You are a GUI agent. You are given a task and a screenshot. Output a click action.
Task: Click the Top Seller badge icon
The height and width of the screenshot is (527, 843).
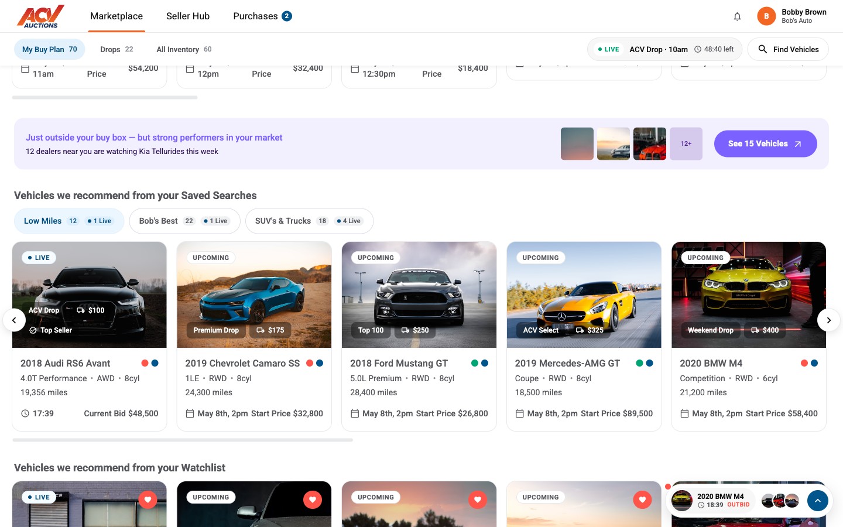pos(33,330)
